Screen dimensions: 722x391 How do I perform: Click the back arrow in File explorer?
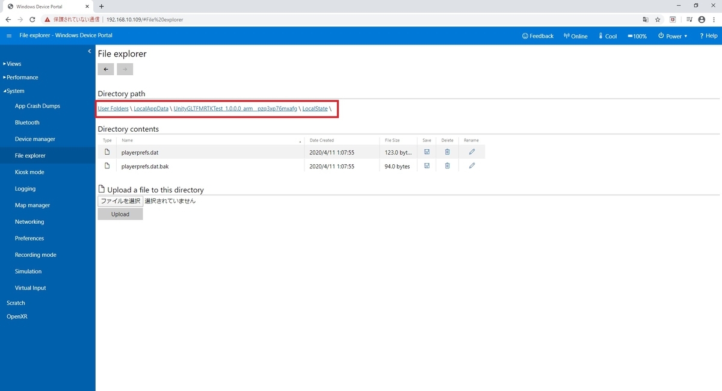tap(106, 69)
